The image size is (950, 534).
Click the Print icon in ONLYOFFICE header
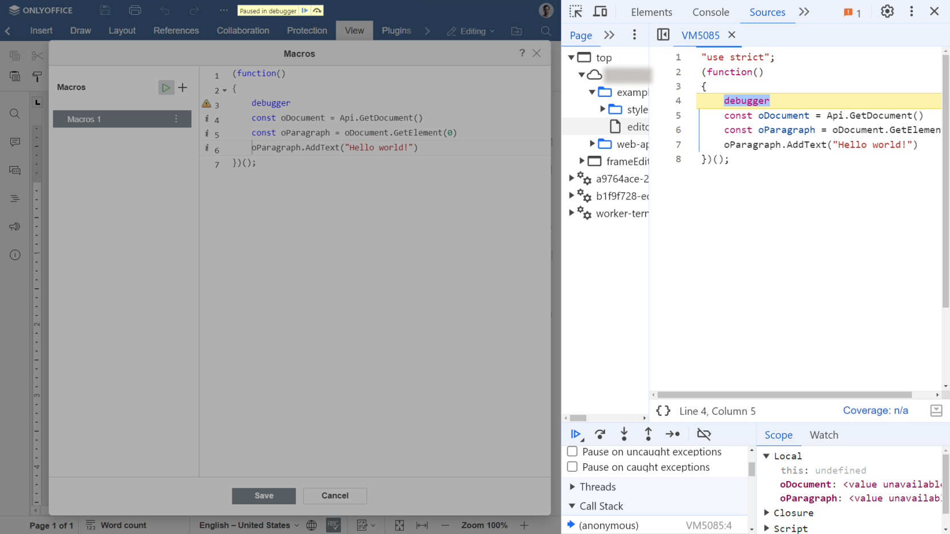[135, 10]
